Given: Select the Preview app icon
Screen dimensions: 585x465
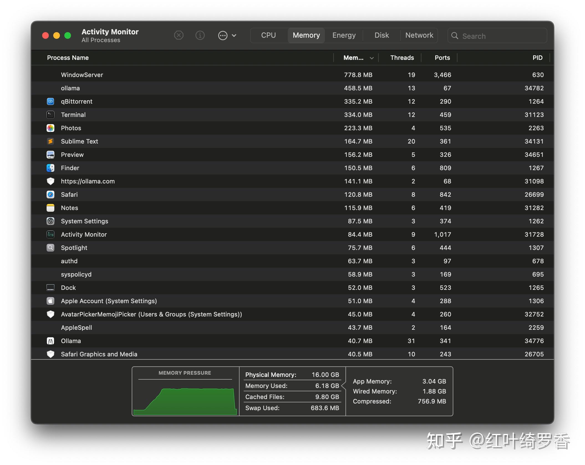Looking at the screenshot, I should [x=50, y=154].
